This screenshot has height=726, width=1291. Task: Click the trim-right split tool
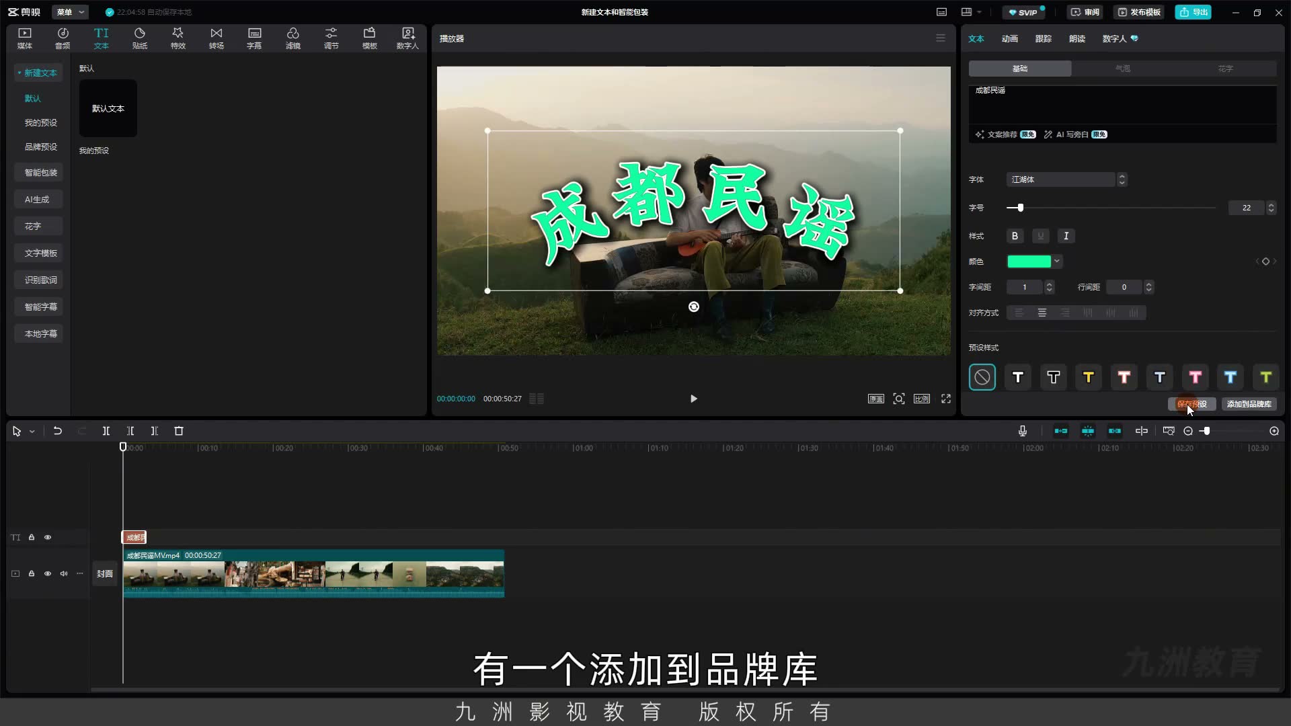[x=155, y=431]
